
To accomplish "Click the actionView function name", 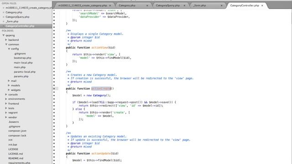I will coord(99,47).
